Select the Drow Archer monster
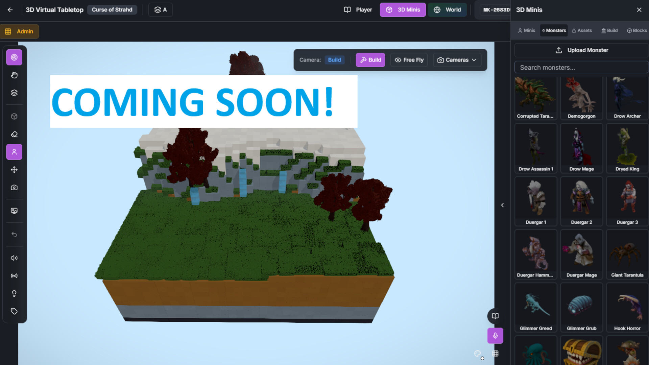The height and width of the screenshot is (365, 649). 627,98
